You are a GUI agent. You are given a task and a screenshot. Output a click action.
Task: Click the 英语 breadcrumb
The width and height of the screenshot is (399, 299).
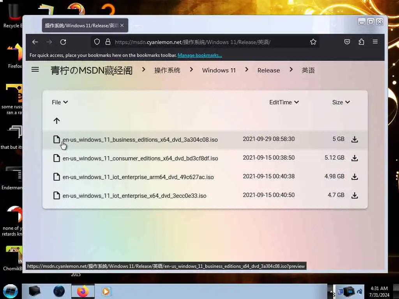click(308, 70)
